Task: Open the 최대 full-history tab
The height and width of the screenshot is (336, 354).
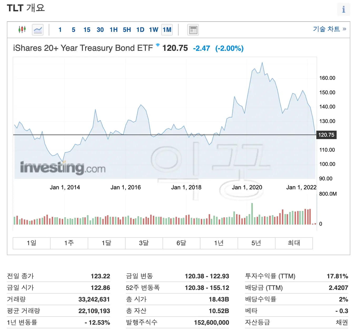Action: pyautogui.click(x=294, y=243)
